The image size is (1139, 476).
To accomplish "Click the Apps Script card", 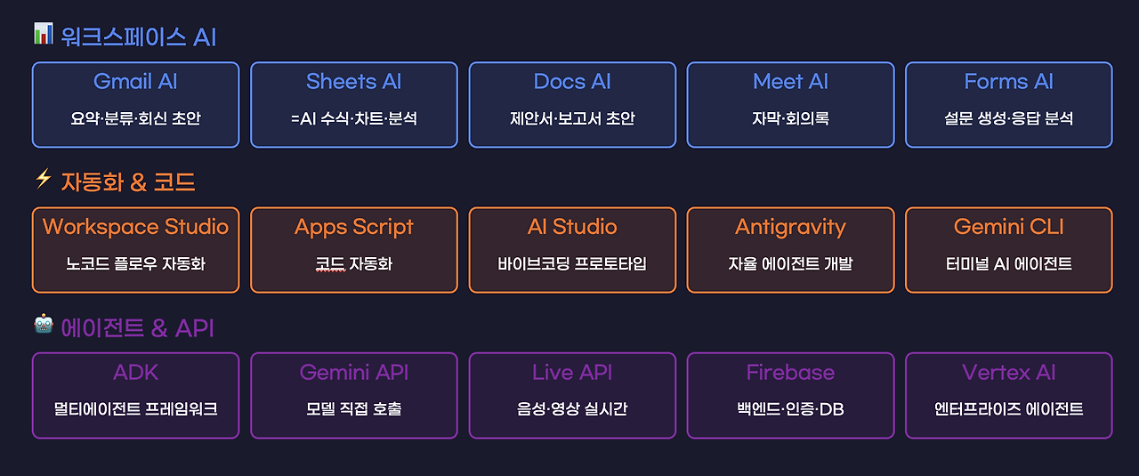I will click(x=354, y=250).
